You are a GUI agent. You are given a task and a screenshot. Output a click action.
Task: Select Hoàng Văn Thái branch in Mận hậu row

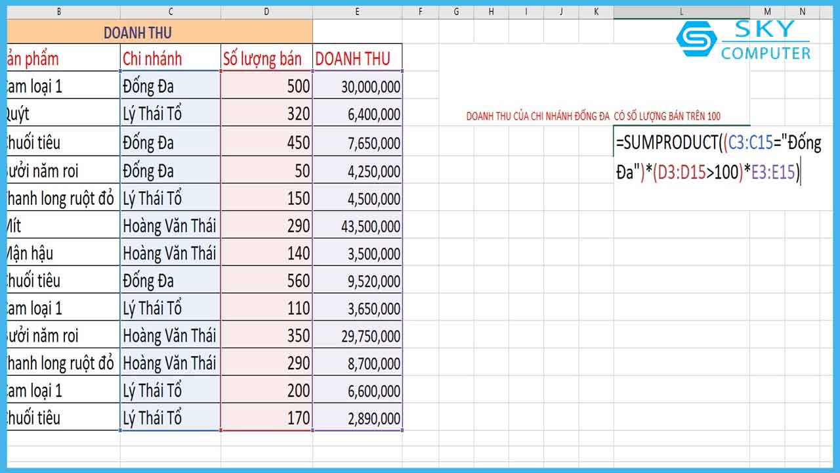pos(171,252)
